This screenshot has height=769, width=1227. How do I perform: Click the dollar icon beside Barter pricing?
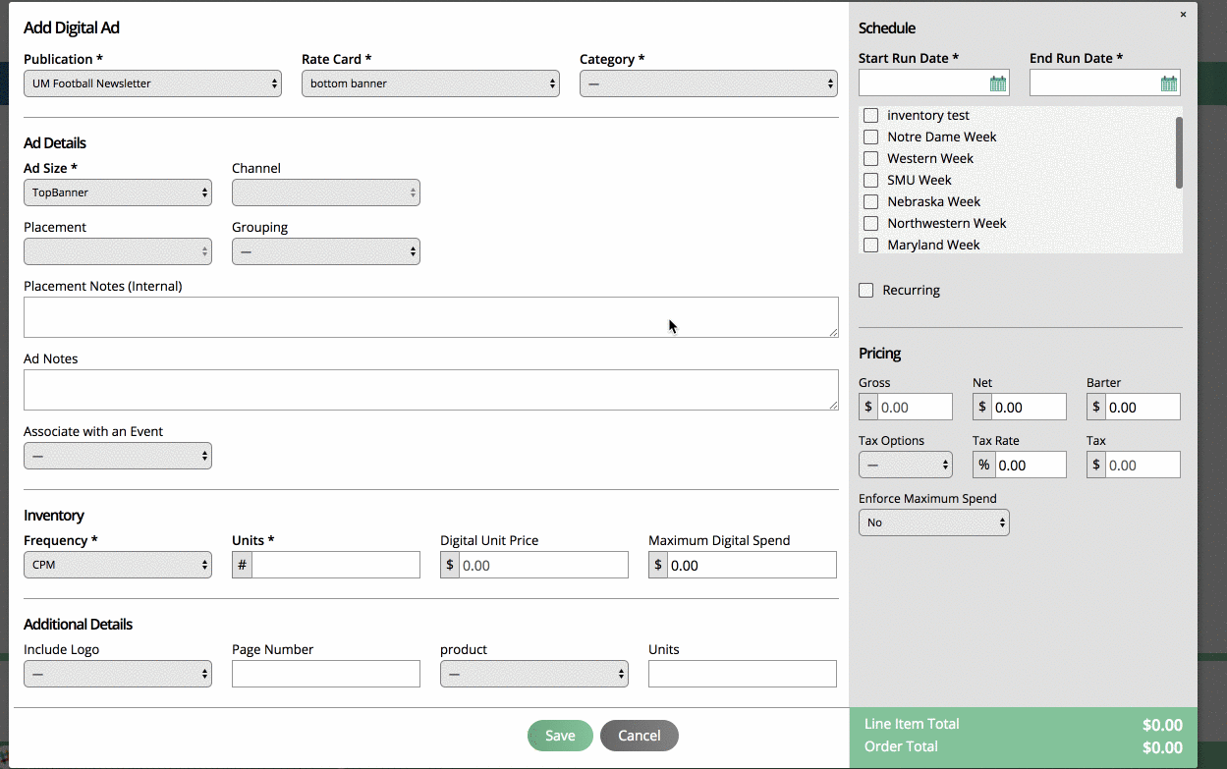coord(1095,406)
